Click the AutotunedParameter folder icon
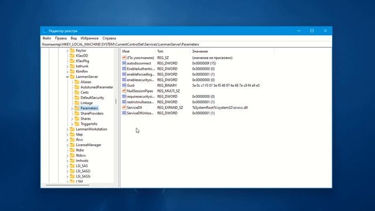 [x=77, y=87]
